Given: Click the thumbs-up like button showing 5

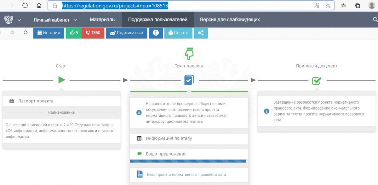Looking at the screenshot, I should 73,33.
